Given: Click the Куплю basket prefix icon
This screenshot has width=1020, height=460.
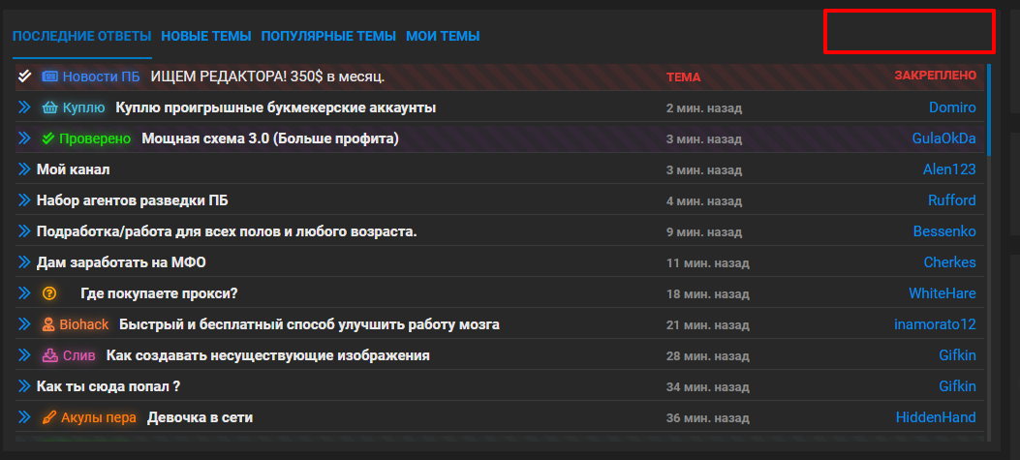Looking at the screenshot, I should 49,108.
